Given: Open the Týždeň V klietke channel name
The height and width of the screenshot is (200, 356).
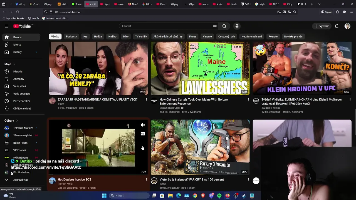Looking at the screenshot, I should [x=271, y=108].
